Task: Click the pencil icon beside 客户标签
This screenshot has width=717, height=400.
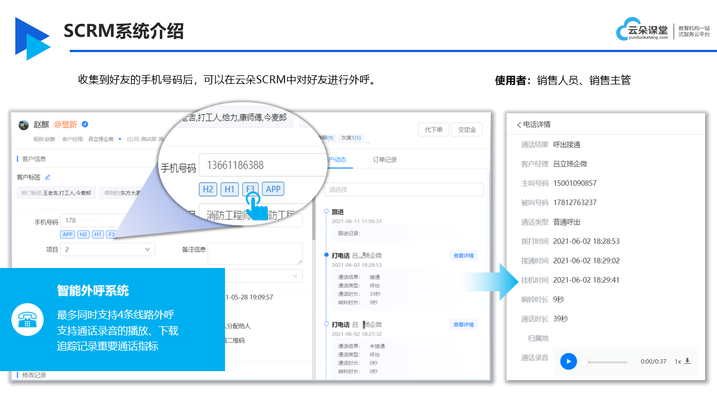Action: 48,177
